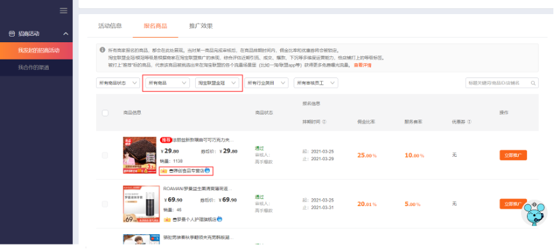Open 我发起的招商活动 in the sidebar
This screenshot has height=249, width=554.
click(36, 51)
